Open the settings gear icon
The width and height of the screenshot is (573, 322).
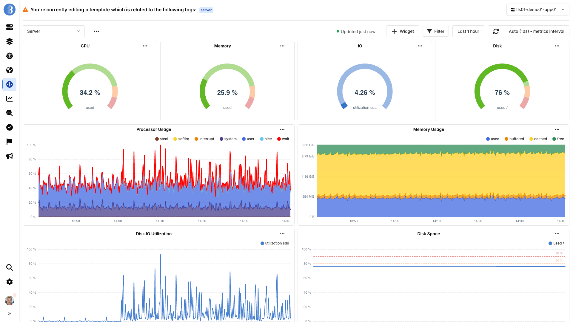tap(10, 282)
